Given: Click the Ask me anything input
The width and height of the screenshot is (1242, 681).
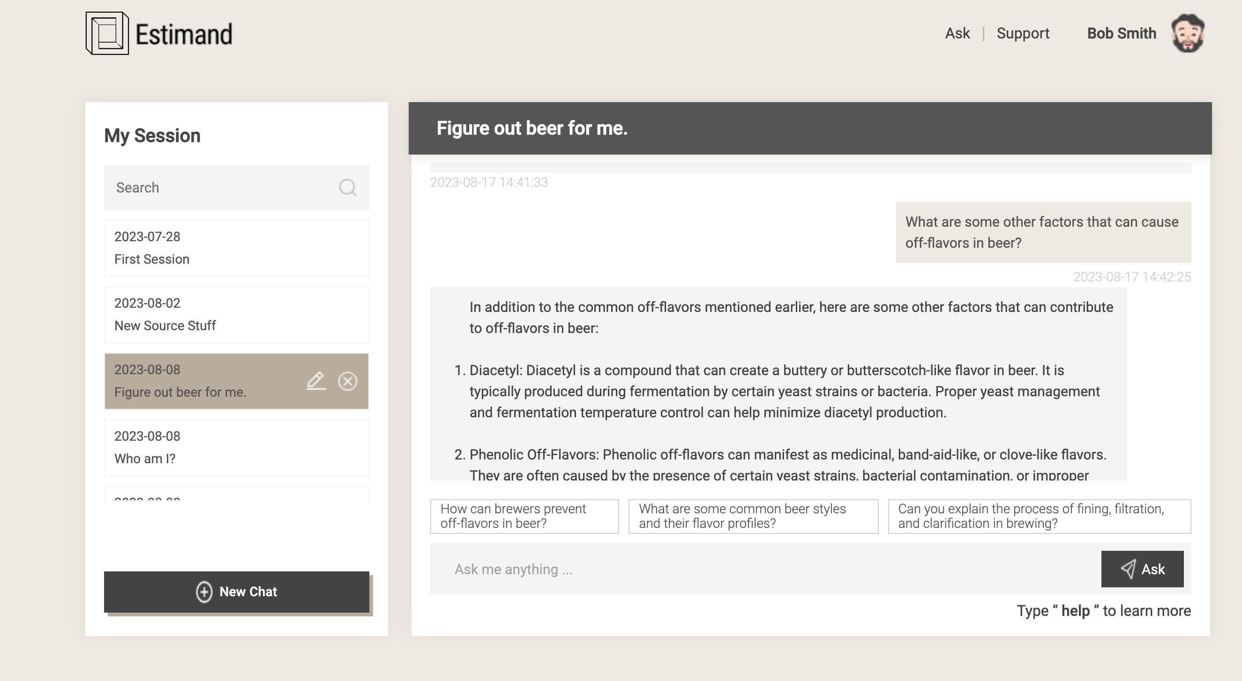Looking at the screenshot, I should 765,569.
